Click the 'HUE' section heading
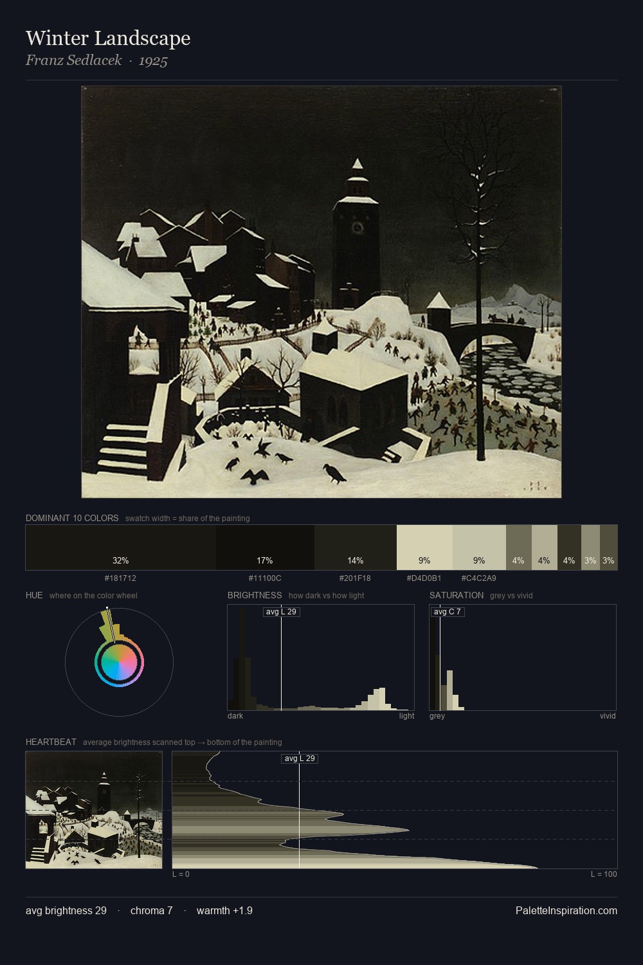This screenshot has width=643, height=965. [x=34, y=595]
